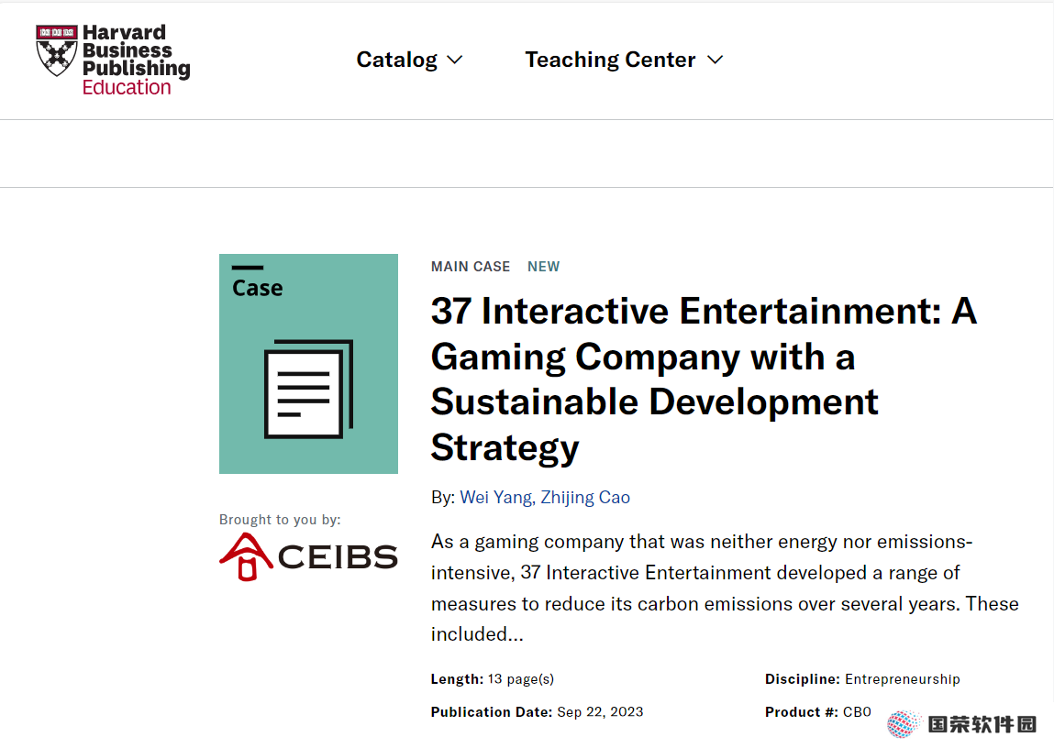Click the CEIBS logo

pyautogui.click(x=308, y=556)
